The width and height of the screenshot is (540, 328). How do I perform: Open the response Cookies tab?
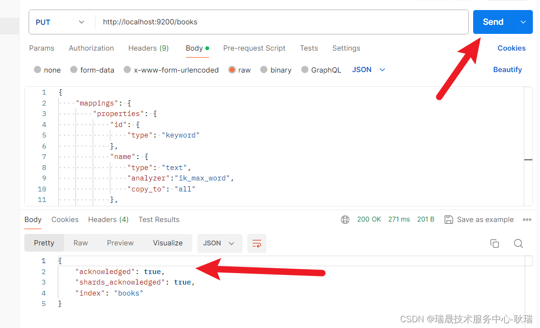point(65,220)
